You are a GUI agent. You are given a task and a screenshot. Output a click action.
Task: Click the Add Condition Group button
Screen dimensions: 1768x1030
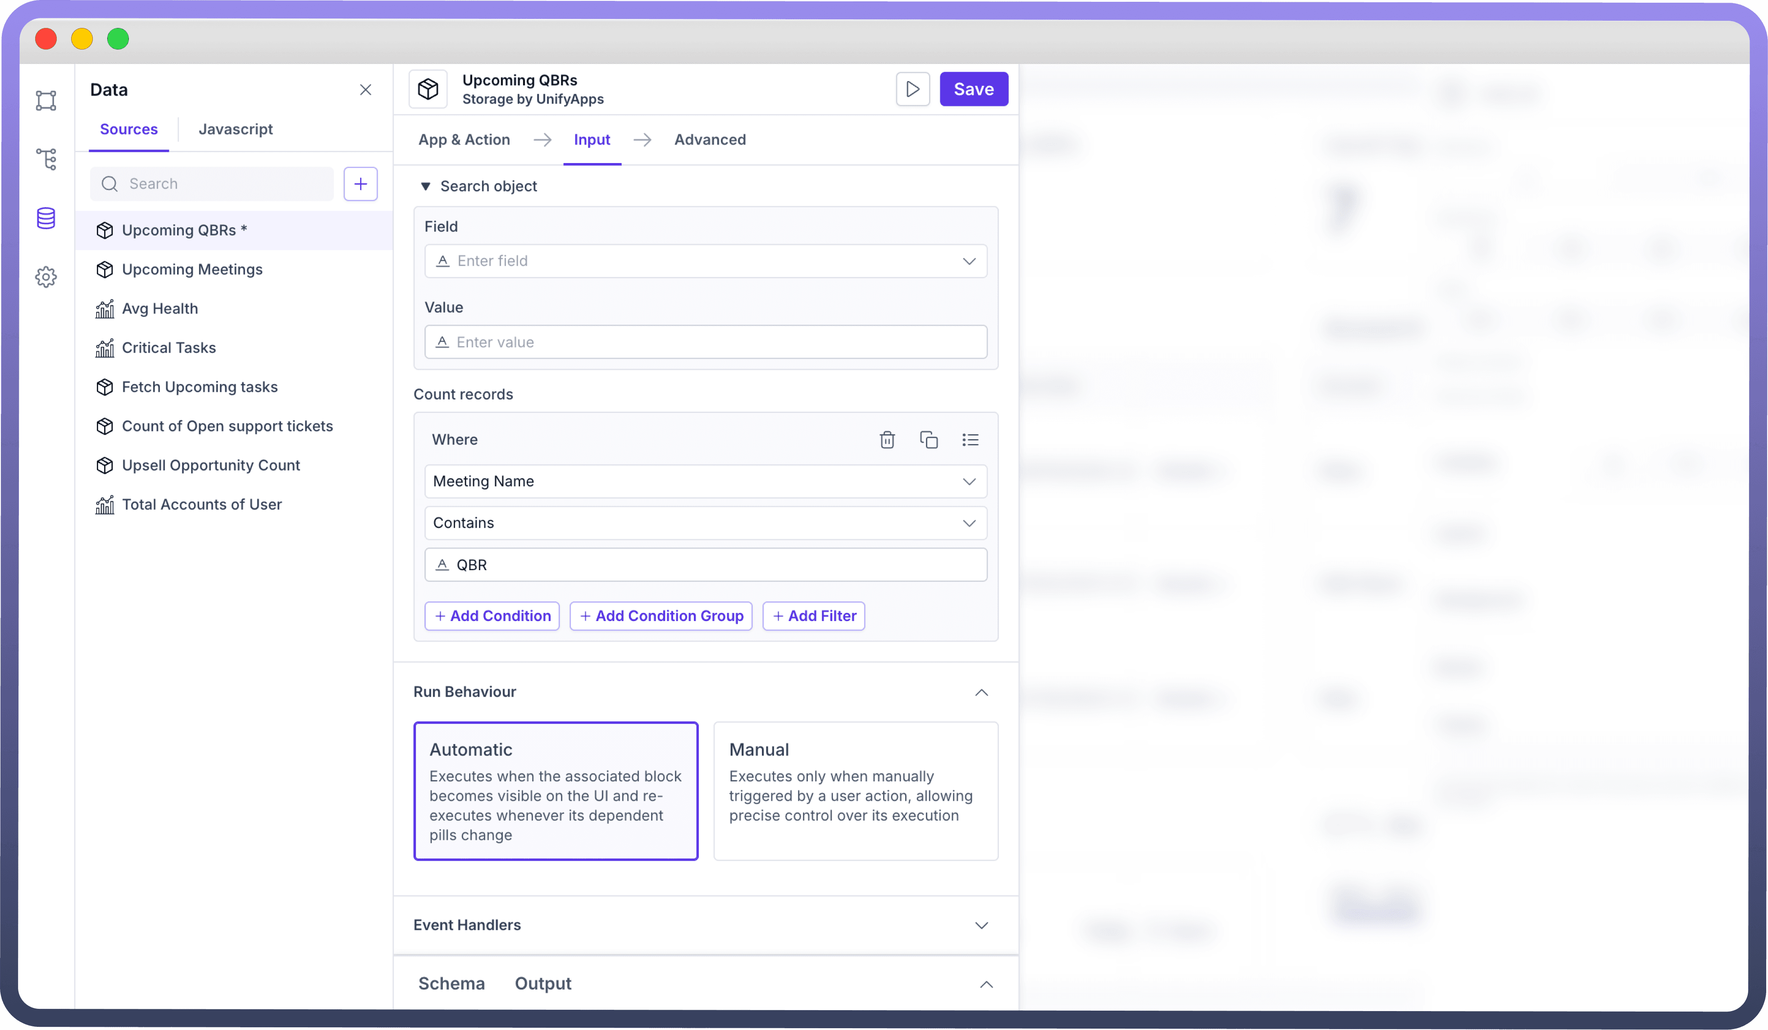click(x=660, y=616)
